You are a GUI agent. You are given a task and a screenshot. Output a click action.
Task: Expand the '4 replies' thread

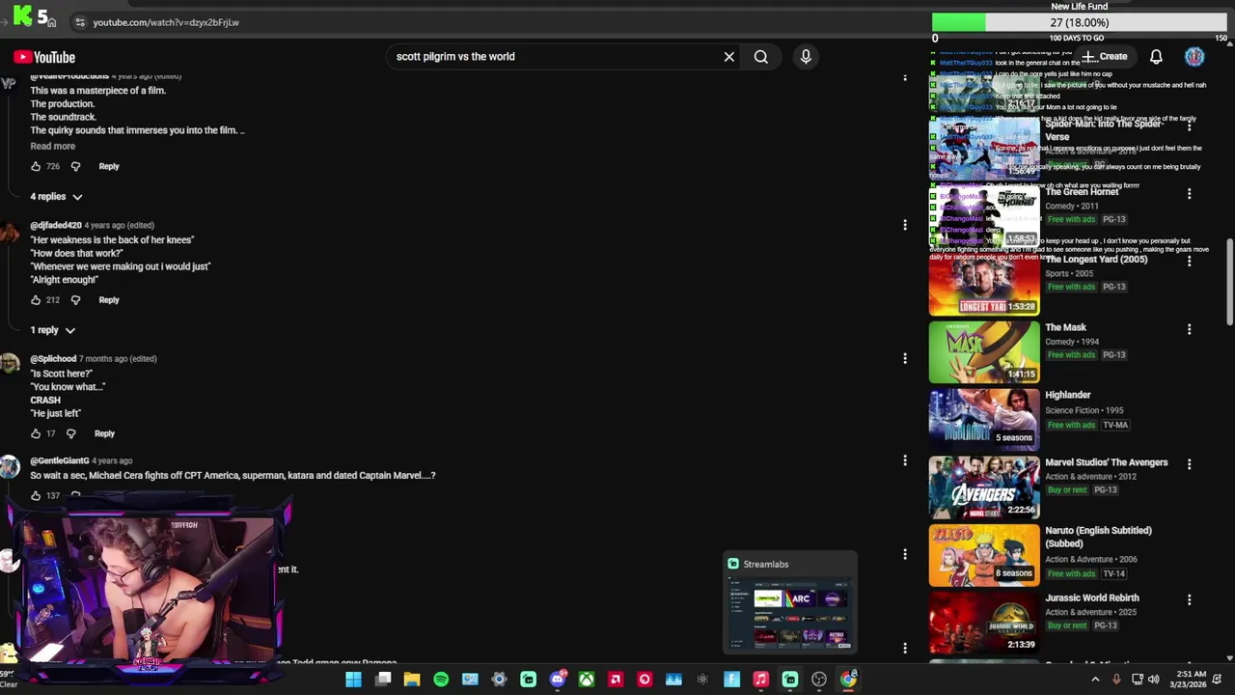click(x=56, y=197)
